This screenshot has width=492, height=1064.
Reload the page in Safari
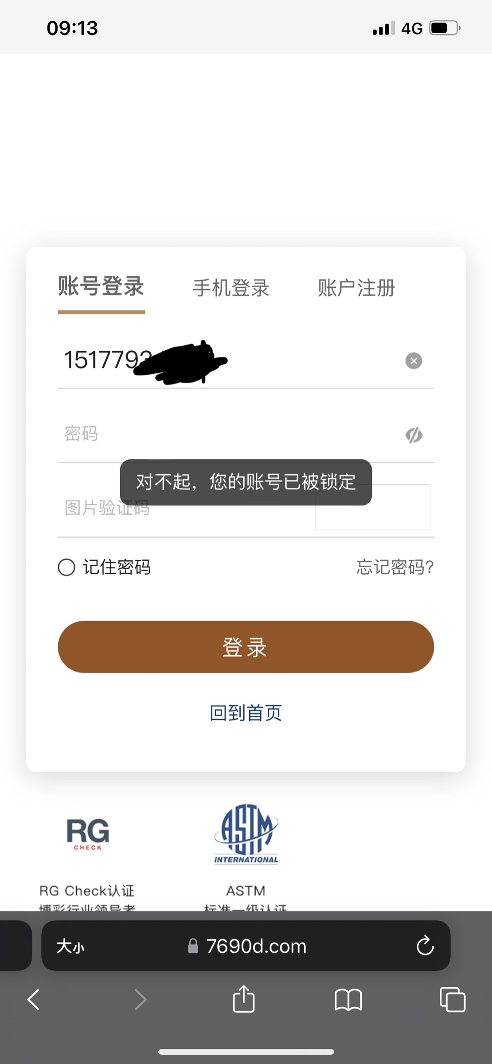coord(425,946)
